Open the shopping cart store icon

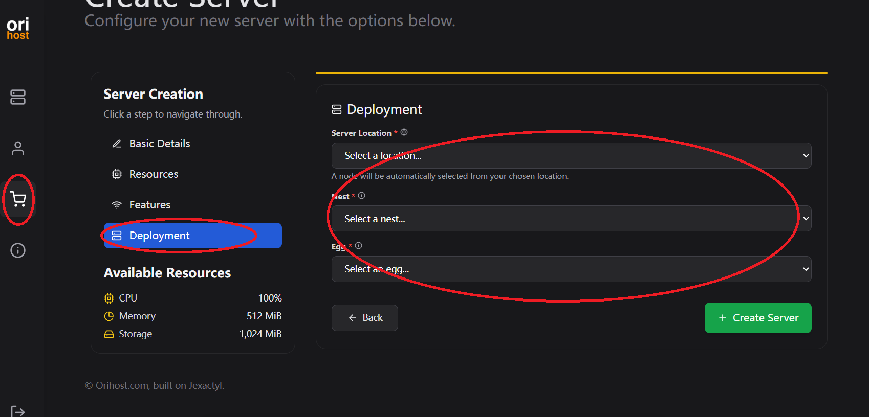[18, 199]
